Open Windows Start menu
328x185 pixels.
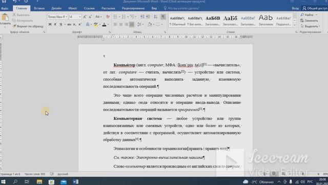point(4,181)
